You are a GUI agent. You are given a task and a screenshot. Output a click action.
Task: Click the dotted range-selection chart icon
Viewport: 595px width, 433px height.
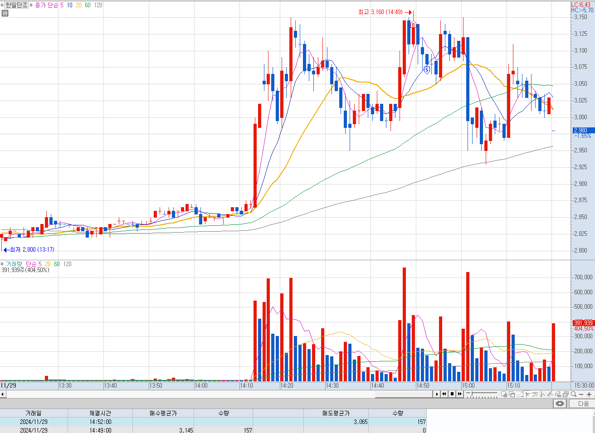[519, 394]
